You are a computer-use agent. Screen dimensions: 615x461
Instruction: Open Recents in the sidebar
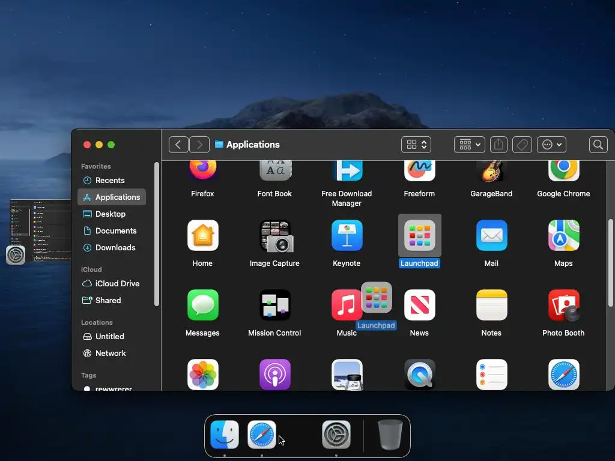112,180
